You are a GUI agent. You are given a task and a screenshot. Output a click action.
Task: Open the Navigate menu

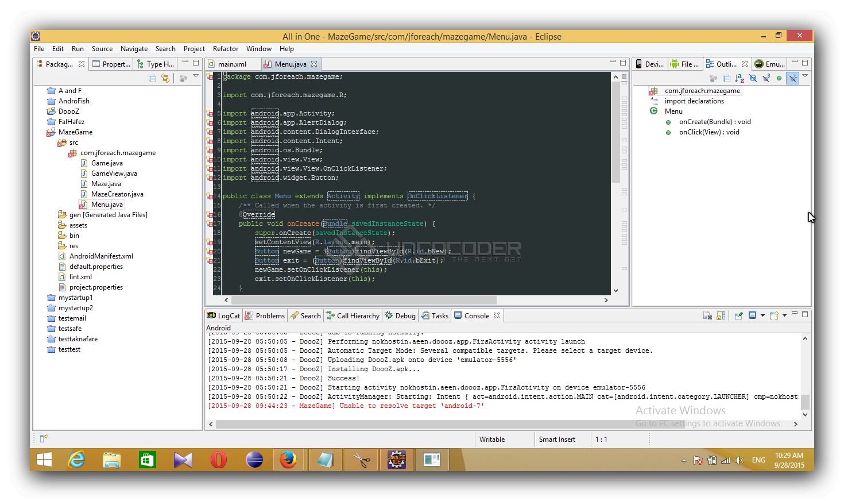tap(134, 49)
